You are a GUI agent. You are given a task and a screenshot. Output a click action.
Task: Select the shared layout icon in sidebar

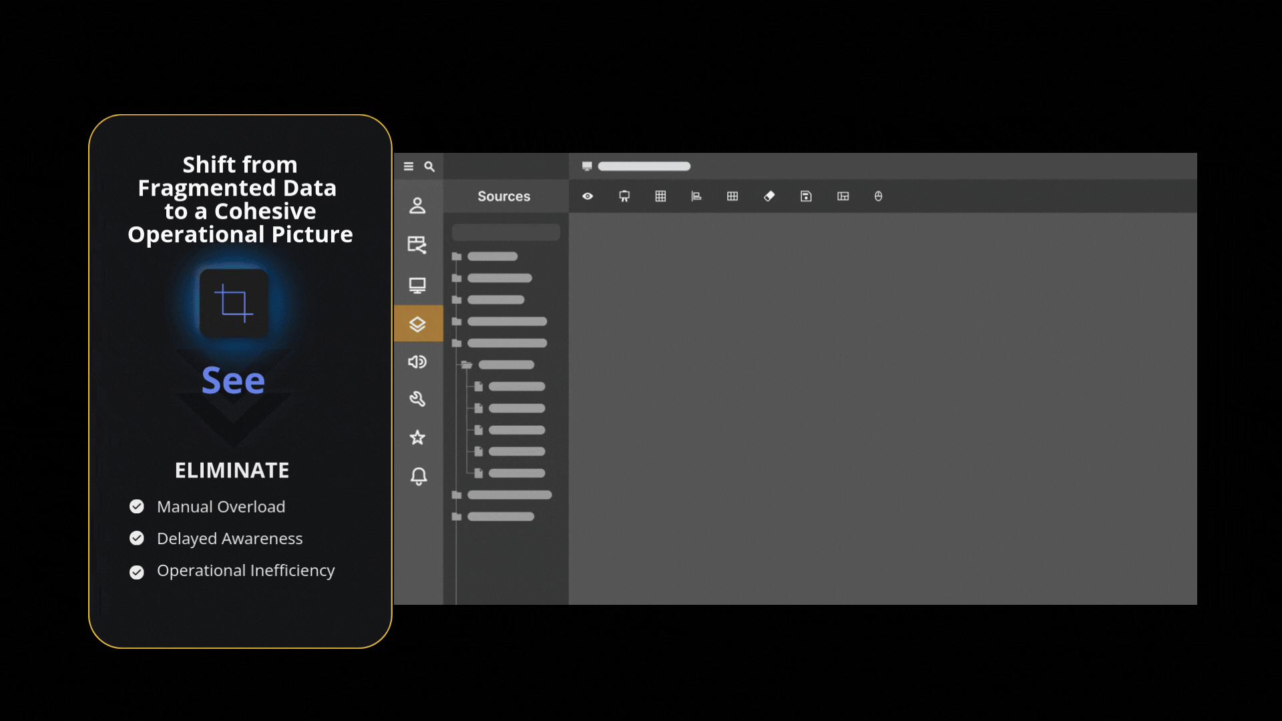pyautogui.click(x=417, y=244)
